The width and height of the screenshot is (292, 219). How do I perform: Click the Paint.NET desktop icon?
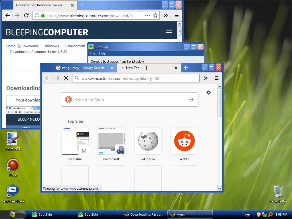click(13, 141)
